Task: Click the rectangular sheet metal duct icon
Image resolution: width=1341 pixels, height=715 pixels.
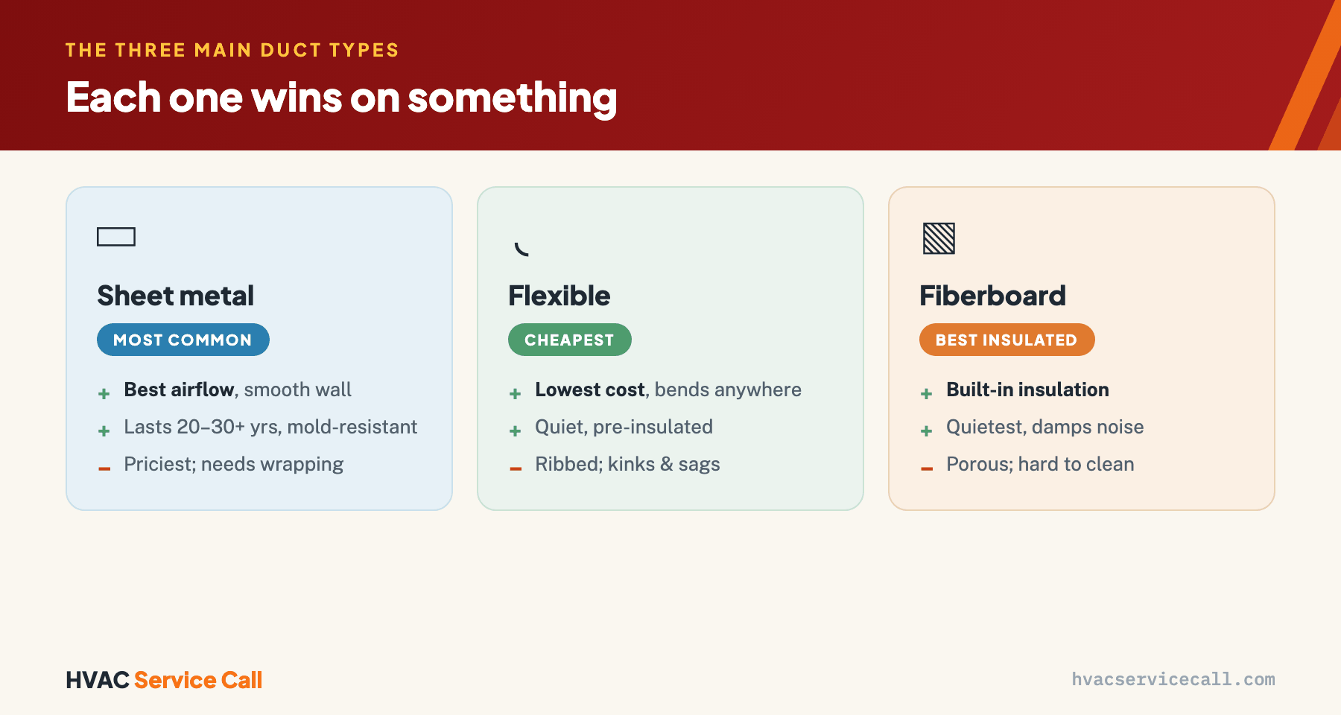Action: pyautogui.click(x=116, y=237)
